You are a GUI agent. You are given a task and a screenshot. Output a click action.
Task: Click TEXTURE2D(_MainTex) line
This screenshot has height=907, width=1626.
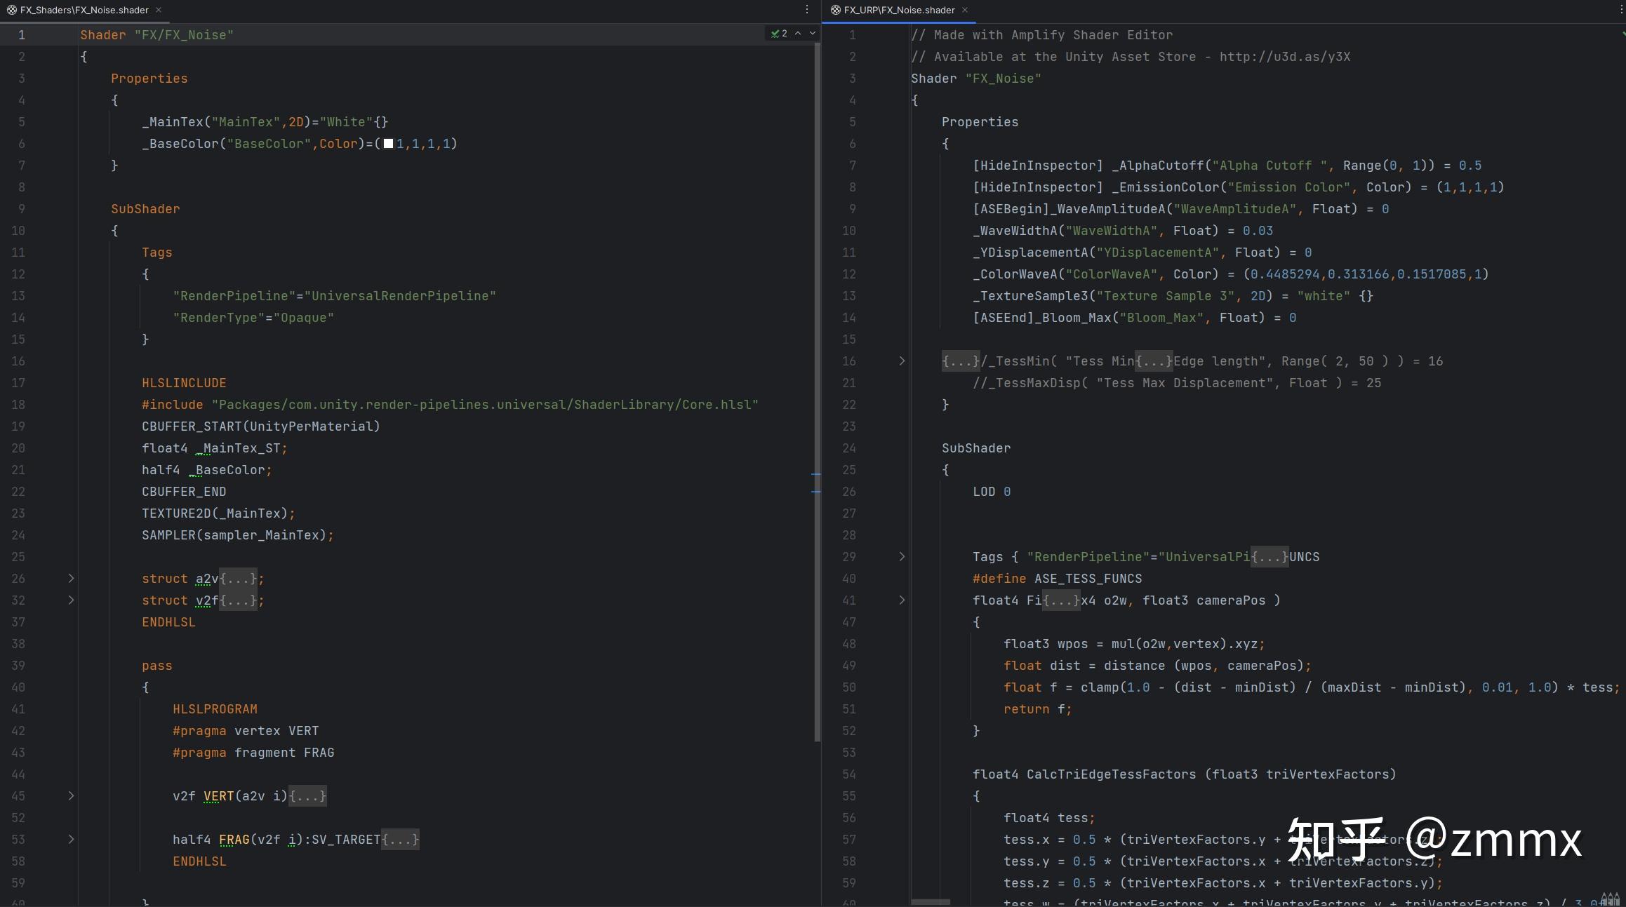pyautogui.click(x=218, y=513)
